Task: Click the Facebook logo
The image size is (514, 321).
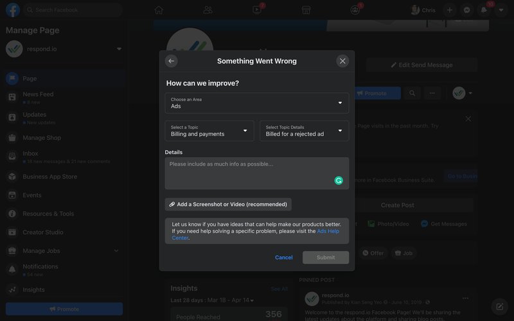Action: coord(12,10)
